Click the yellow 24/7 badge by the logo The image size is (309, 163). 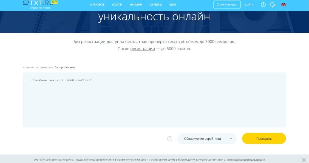coord(54,2)
